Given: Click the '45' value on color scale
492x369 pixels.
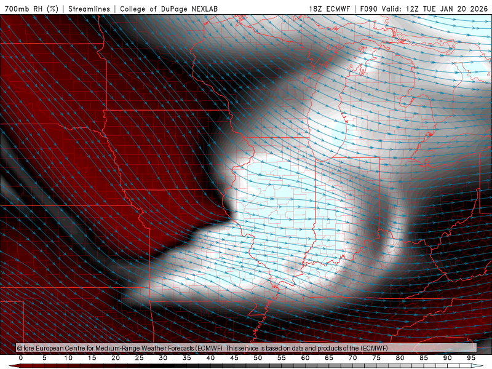Looking at the screenshot, I should pos(234,358).
